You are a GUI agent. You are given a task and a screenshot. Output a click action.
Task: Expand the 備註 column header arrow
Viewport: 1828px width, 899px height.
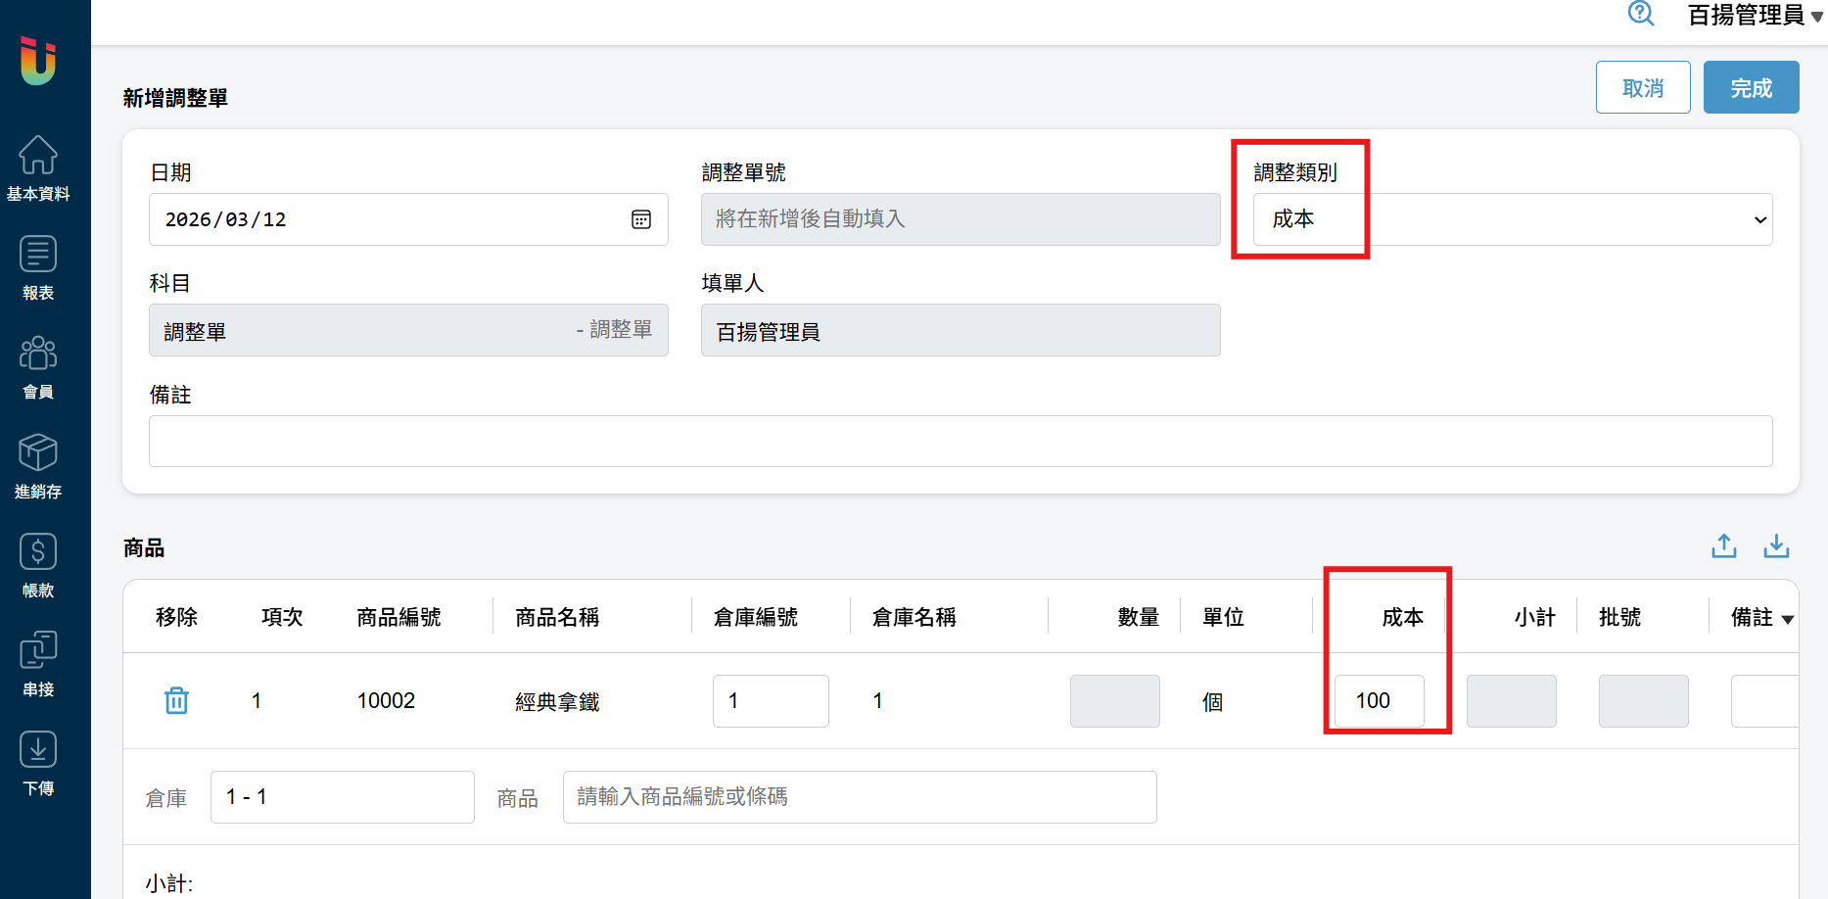tap(1788, 619)
